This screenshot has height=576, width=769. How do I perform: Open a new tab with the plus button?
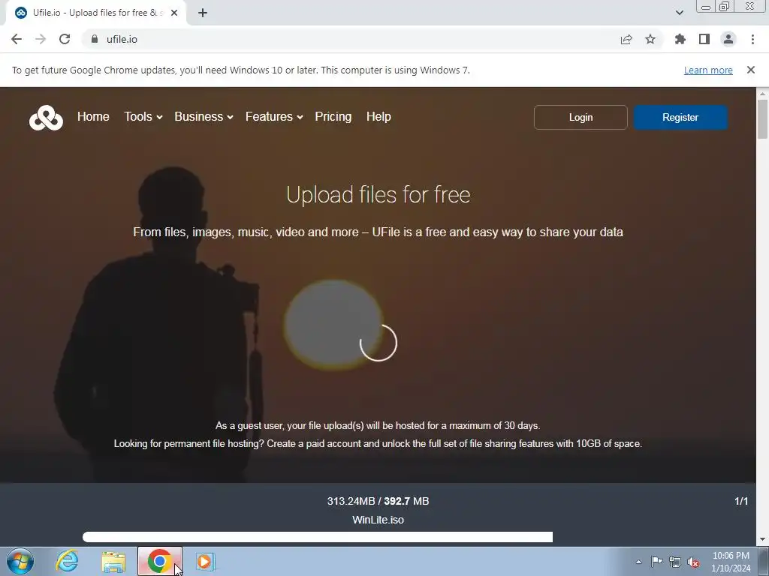coord(203,13)
